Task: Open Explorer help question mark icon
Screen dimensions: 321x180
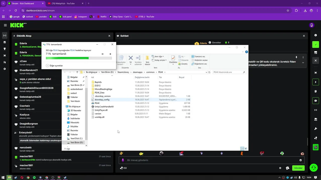Action: click(247, 52)
